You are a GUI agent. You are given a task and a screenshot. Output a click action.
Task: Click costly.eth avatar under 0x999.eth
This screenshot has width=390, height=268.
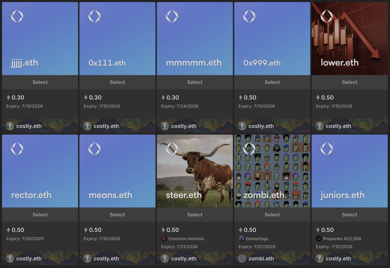[x=242, y=126]
